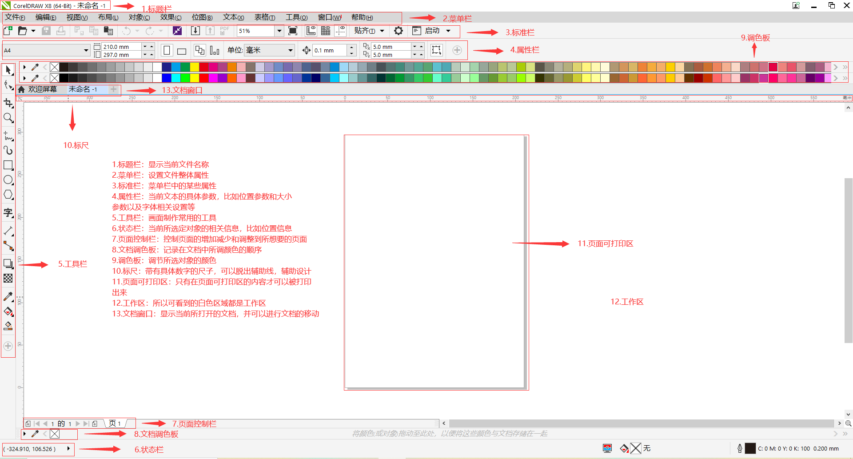Open a document with the Open icon
This screenshot has height=459, width=853.
point(22,31)
